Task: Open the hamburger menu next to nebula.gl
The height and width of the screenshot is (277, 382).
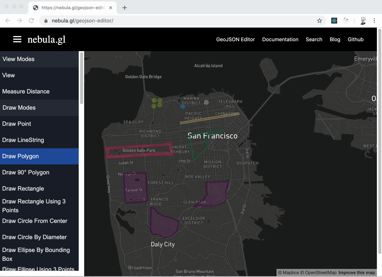Action: pos(17,39)
